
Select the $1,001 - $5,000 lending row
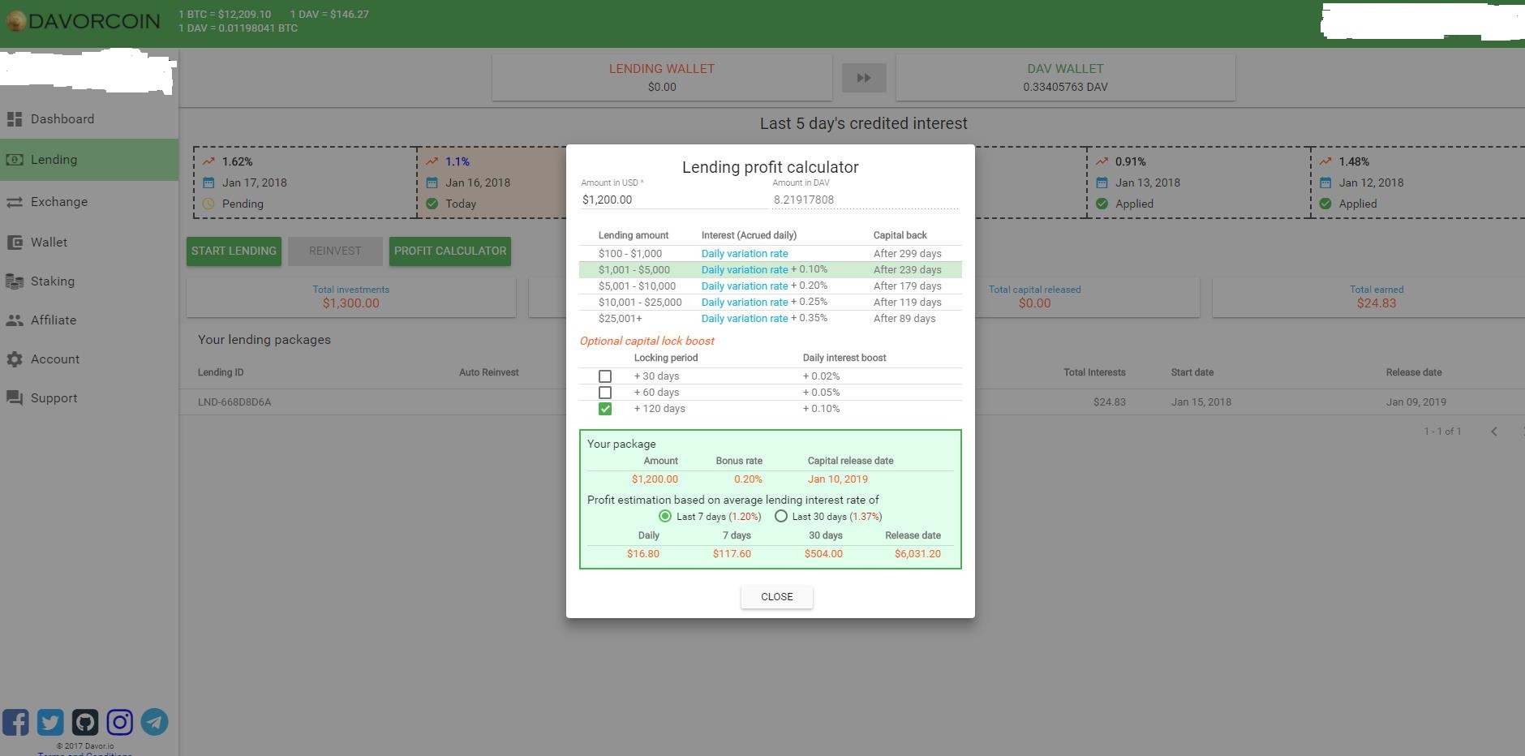pos(771,270)
